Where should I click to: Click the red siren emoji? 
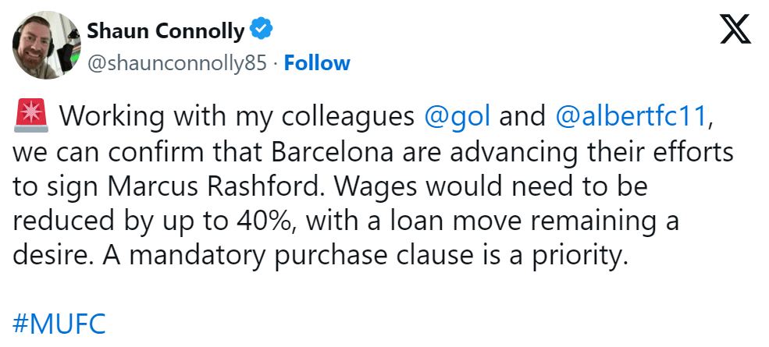[32, 115]
